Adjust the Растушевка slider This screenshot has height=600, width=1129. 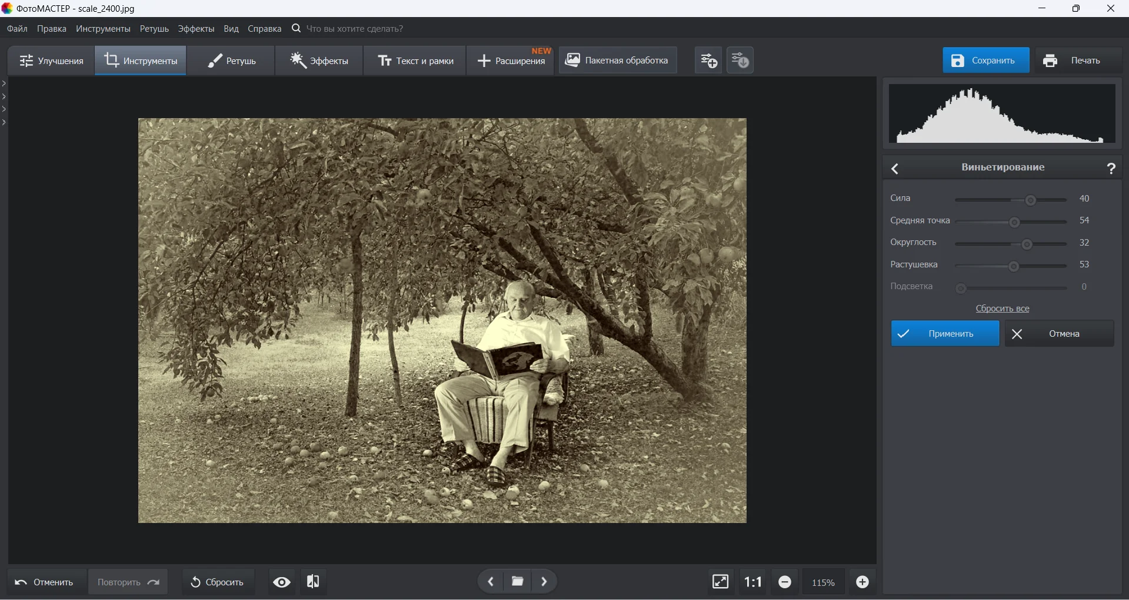pos(1013,267)
